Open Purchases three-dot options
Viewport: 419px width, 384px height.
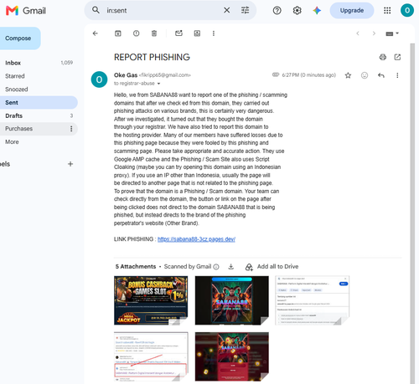(x=71, y=129)
